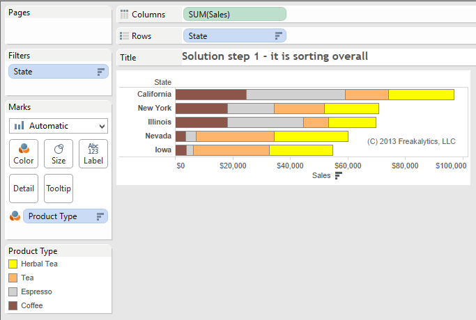This screenshot has width=476, height=320.
Task: Click the Rows shelf list icon
Action: [124, 35]
